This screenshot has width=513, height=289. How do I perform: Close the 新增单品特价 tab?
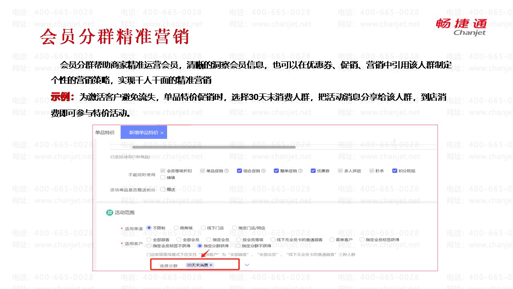(162, 132)
